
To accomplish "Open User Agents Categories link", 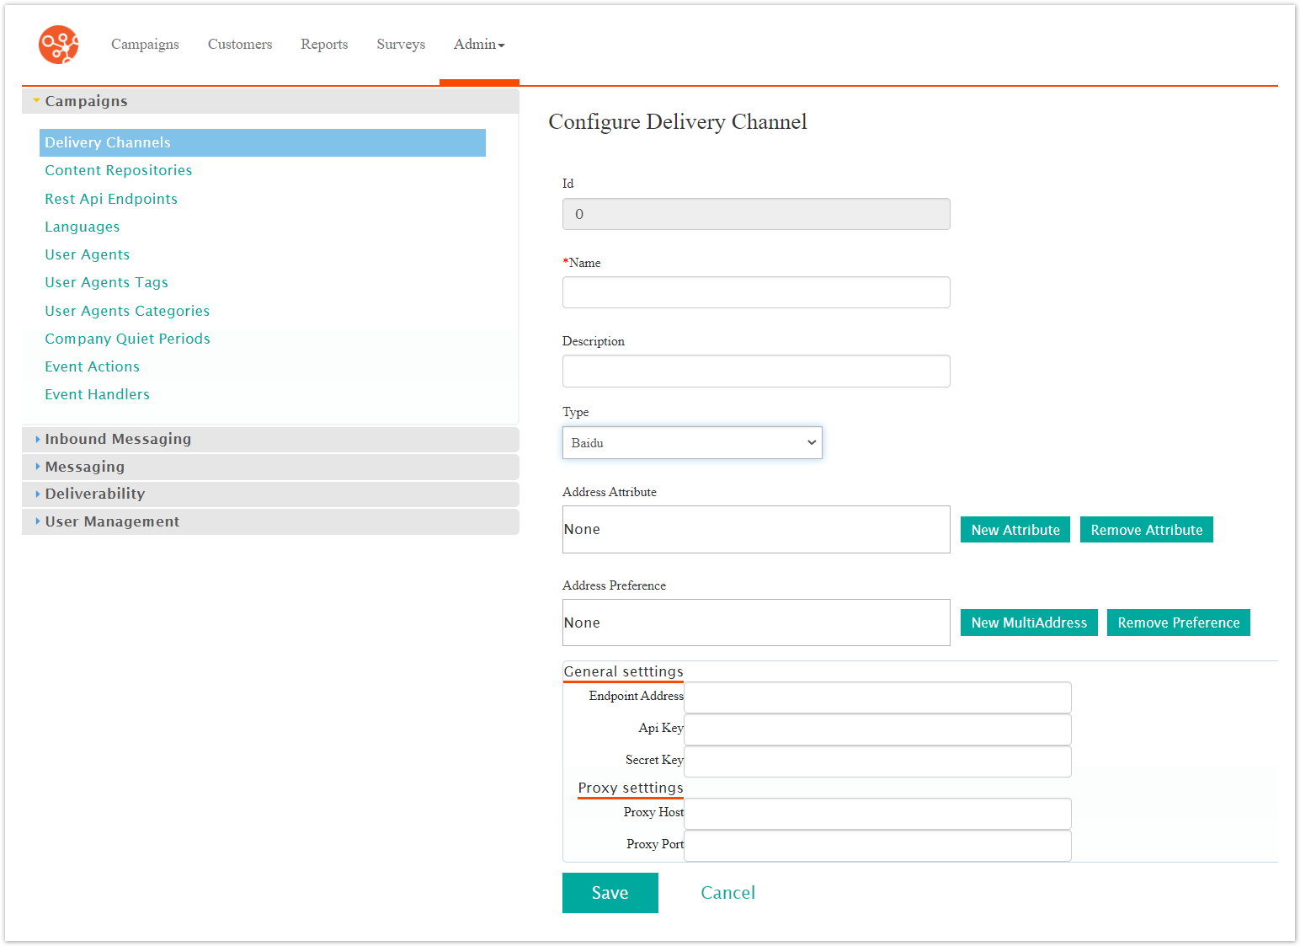I will (127, 311).
